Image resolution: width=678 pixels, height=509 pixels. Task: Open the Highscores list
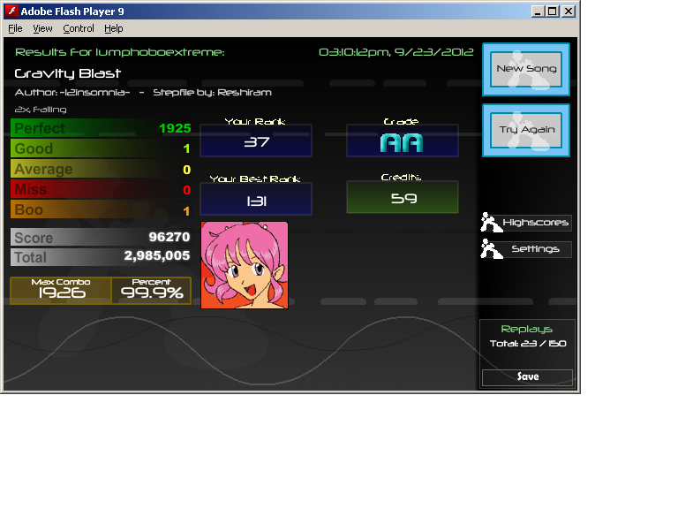pos(535,223)
